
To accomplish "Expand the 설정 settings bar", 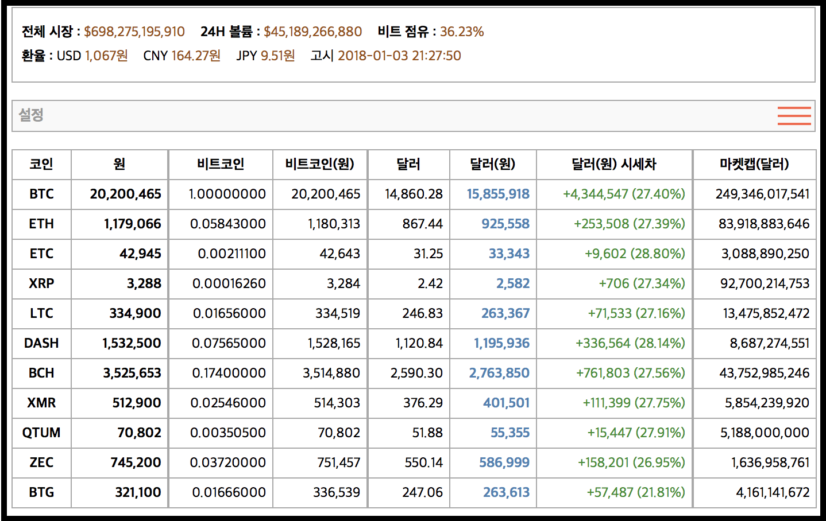I will point(414,116).
